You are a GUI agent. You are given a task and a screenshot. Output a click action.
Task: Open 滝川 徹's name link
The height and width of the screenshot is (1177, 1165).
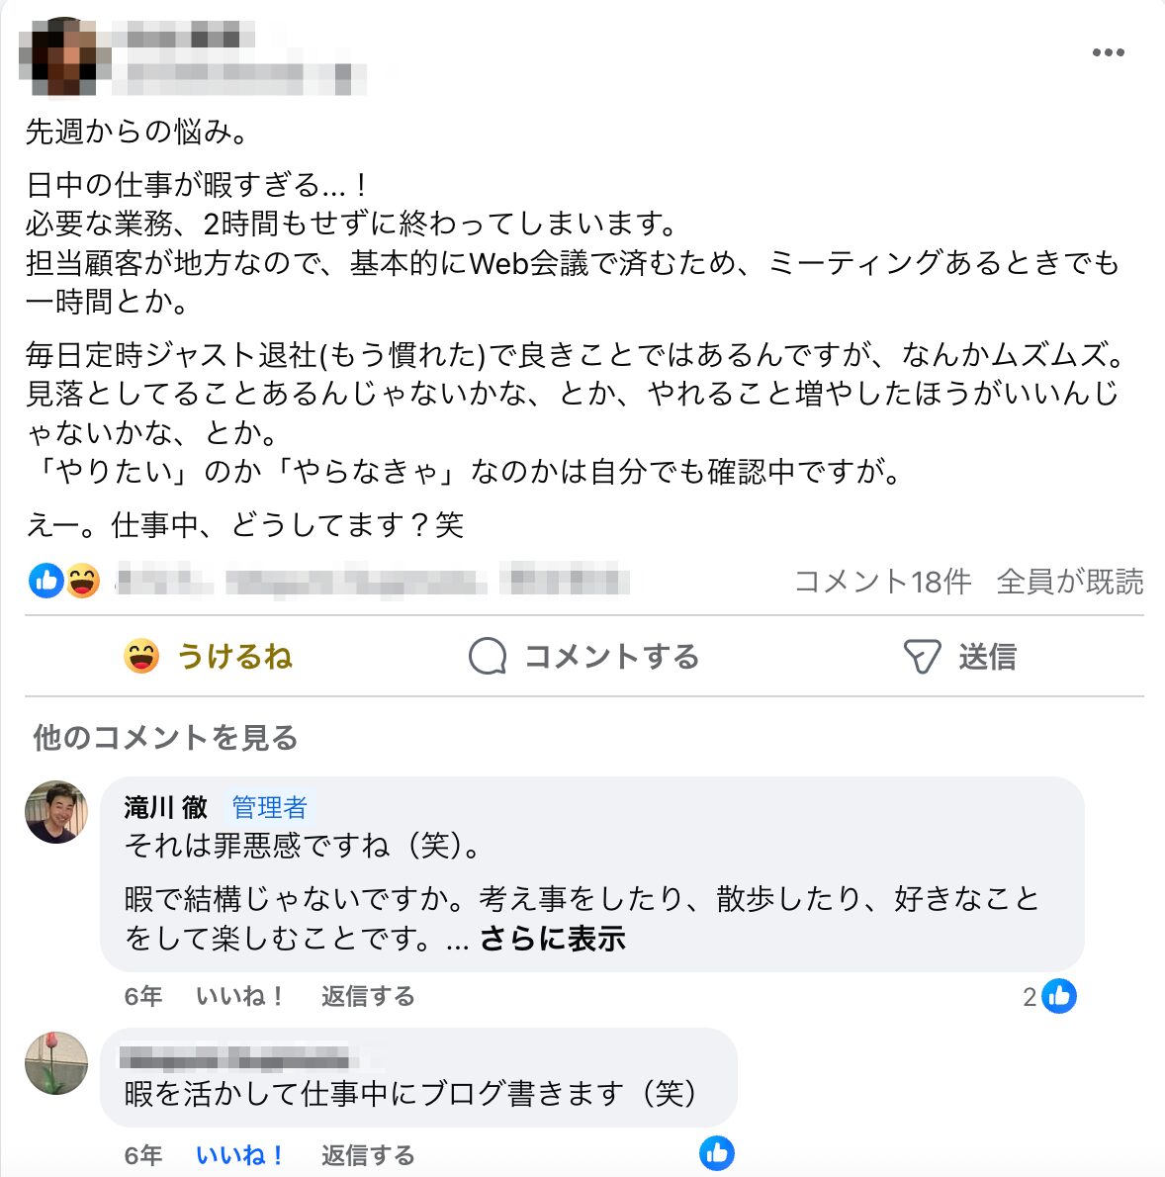click(165, 807)
